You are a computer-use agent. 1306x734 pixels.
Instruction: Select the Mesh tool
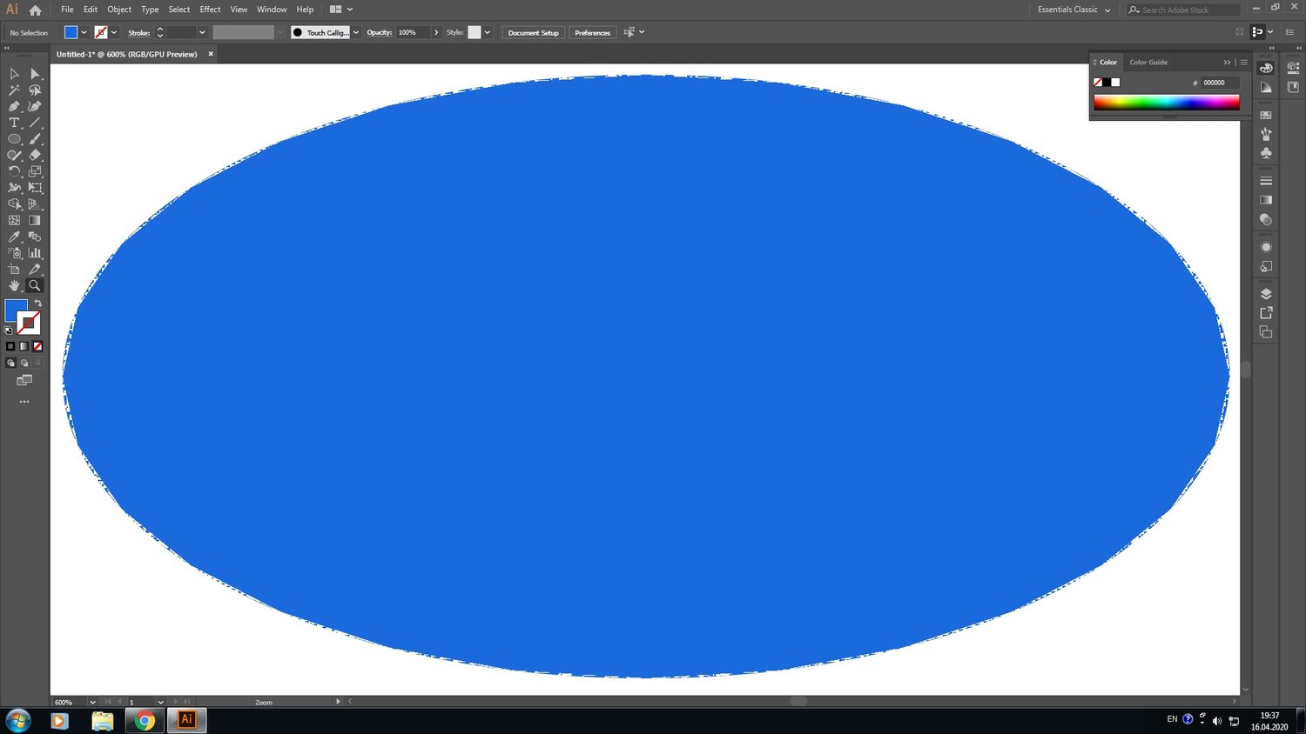(14, 220)
